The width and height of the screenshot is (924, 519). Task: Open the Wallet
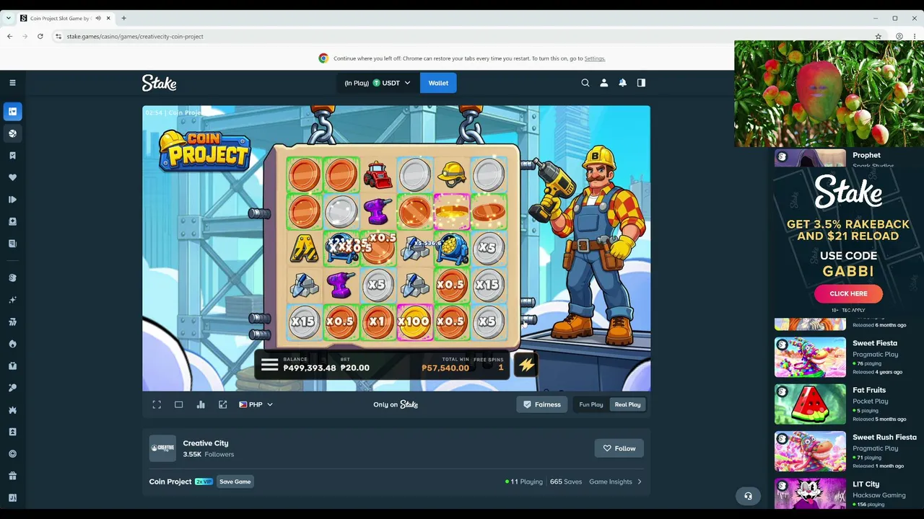pos(438,83)
